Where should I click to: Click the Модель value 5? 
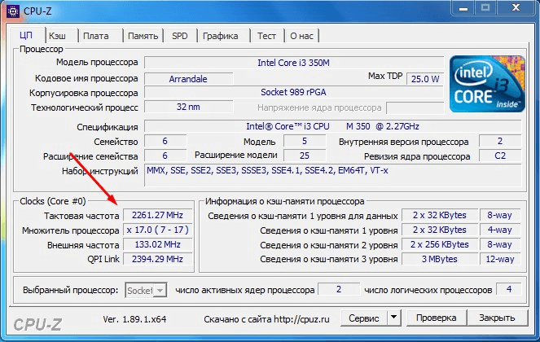[x=305, y=141]
